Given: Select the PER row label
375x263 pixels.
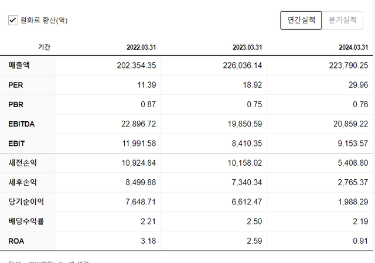Looking at the screenshot, I should click(16, 85).
